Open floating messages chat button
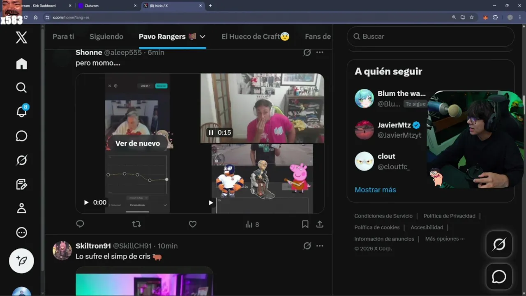The height and width of the screenshot is (296, 526). (x=499, y=277)
